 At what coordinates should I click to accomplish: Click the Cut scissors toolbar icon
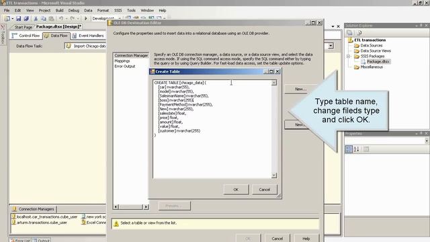click(36, 19)
